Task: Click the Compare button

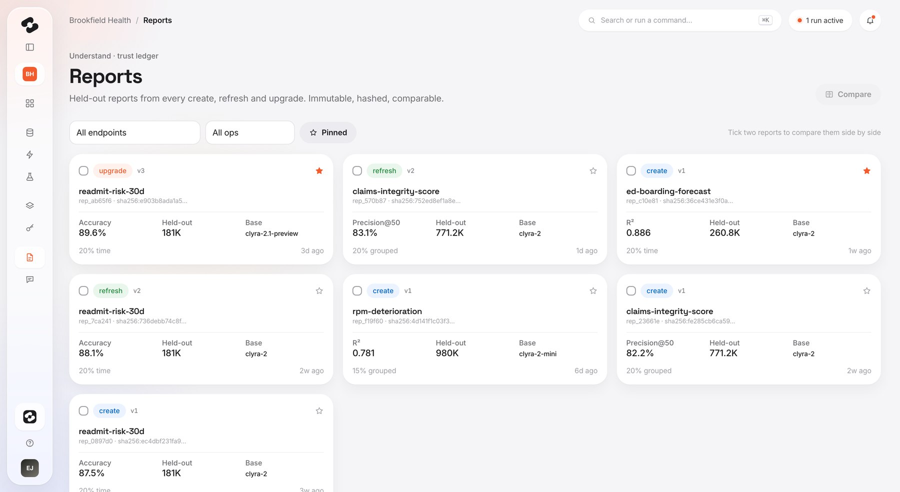Action: (848, 94)
